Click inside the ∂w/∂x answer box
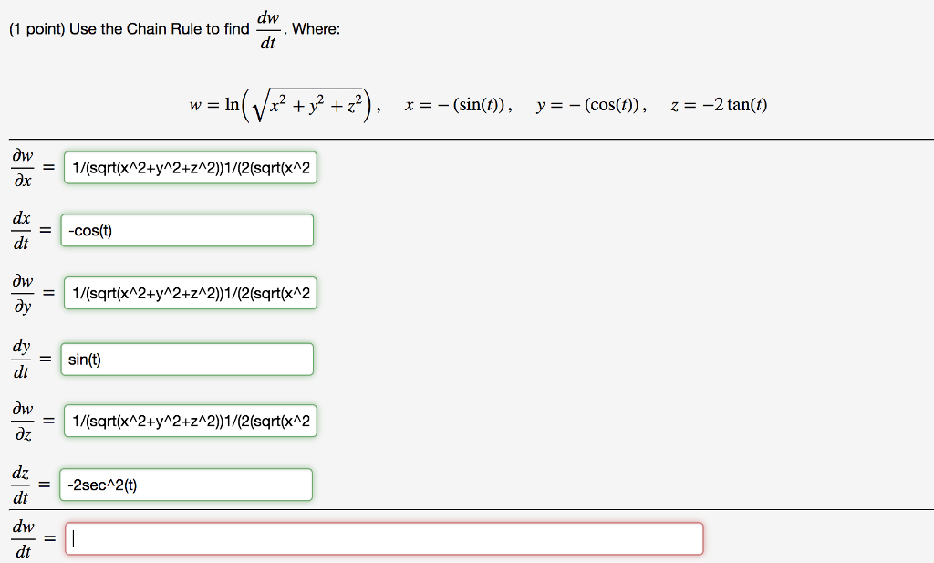The image size is (934, 563). pos(189,168)
